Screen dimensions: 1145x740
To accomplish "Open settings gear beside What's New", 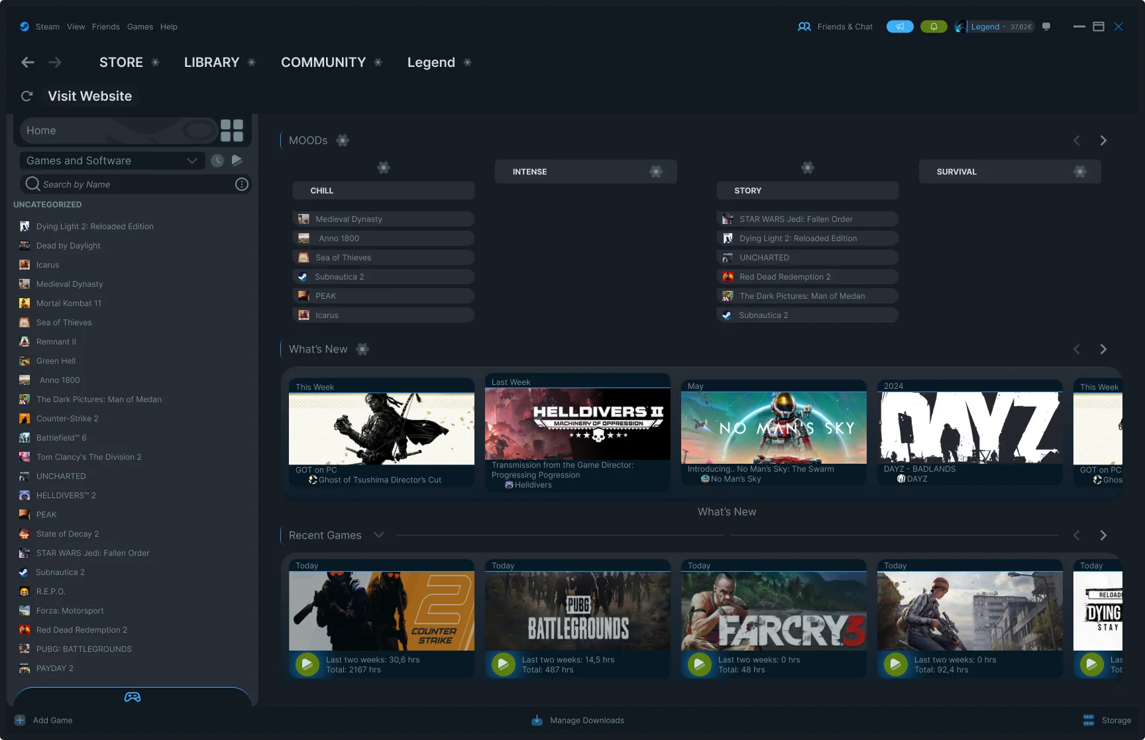I will click(x=362, y=349).
